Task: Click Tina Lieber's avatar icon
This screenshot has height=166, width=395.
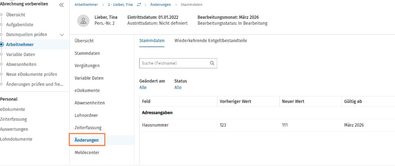Action: click(83, 21)
